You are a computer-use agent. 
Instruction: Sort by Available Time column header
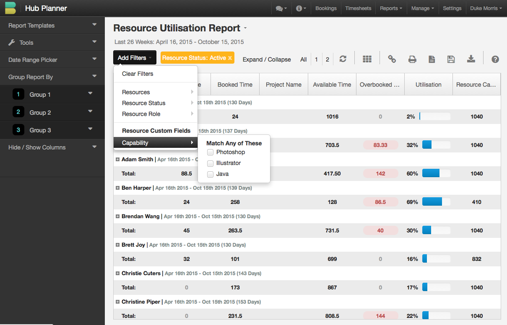point(332,85)
